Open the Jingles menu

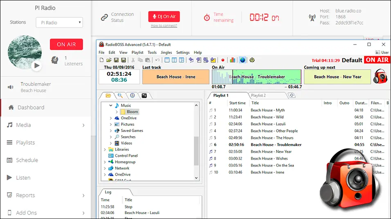pos(166,52)
